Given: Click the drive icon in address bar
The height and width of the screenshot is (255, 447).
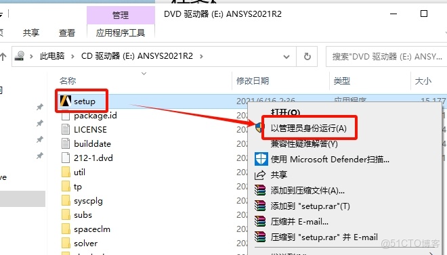Looking at the screenshot, I should [x=20, y=56].
